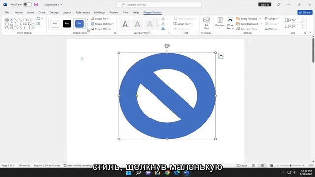Select the Right Arrow shape
The image size is (315, 177).
[x=25, y=24]
